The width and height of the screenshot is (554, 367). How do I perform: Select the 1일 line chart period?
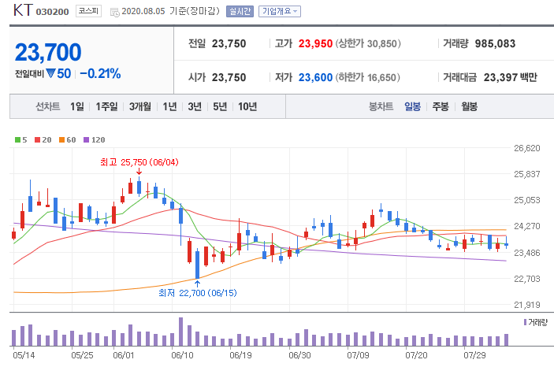tap(76, 106)
